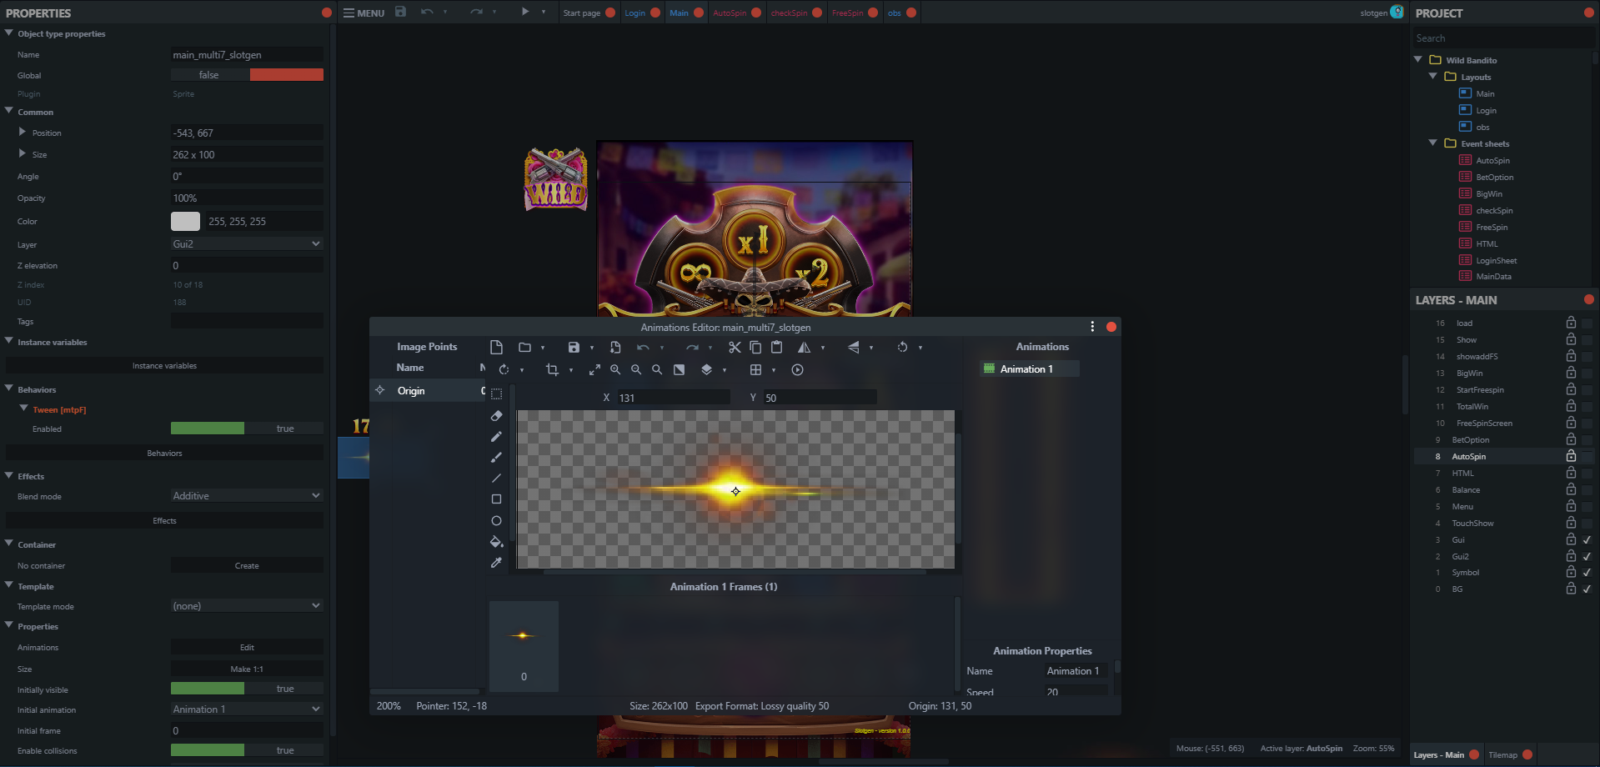This screenshot has width=1600, height=767.
Task: Click the Behaviors button
Action: click(x=164, y=454)
